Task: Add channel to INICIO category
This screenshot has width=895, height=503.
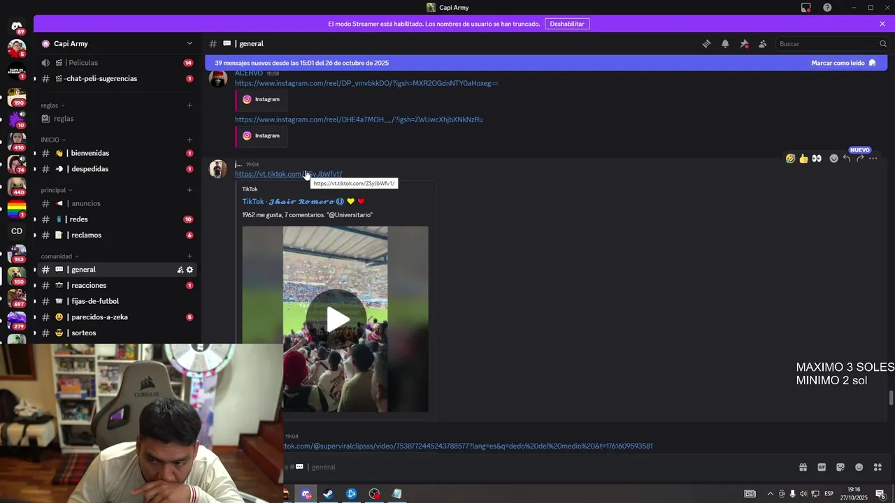Action: [x=189, y=140]
